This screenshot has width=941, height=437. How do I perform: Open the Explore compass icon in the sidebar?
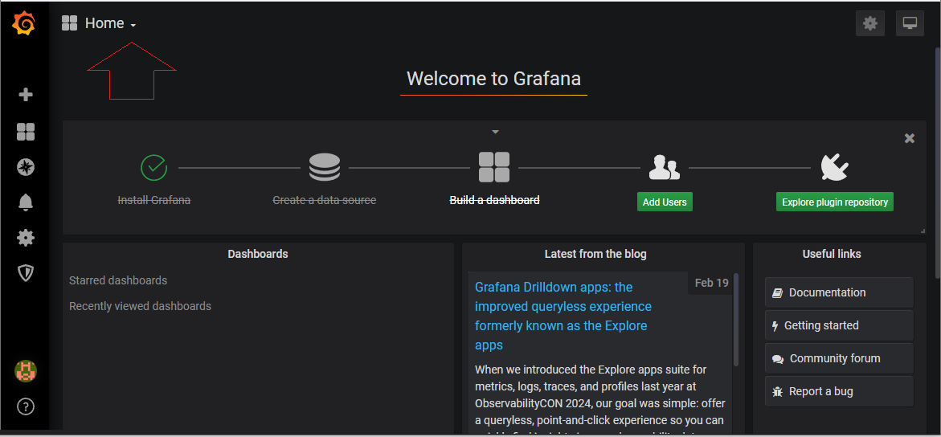pyautogui.click(x=26, y=167)
